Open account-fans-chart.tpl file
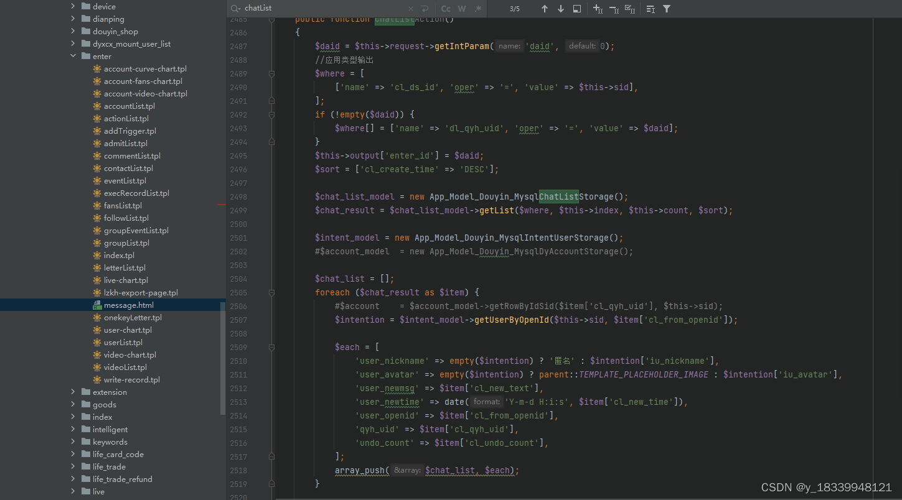Viewport: 902px width, 500px height. pyautogui.click(x=143, y=81)
